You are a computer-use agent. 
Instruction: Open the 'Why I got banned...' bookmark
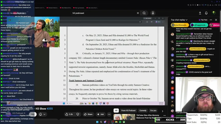(x=79, y=8)
